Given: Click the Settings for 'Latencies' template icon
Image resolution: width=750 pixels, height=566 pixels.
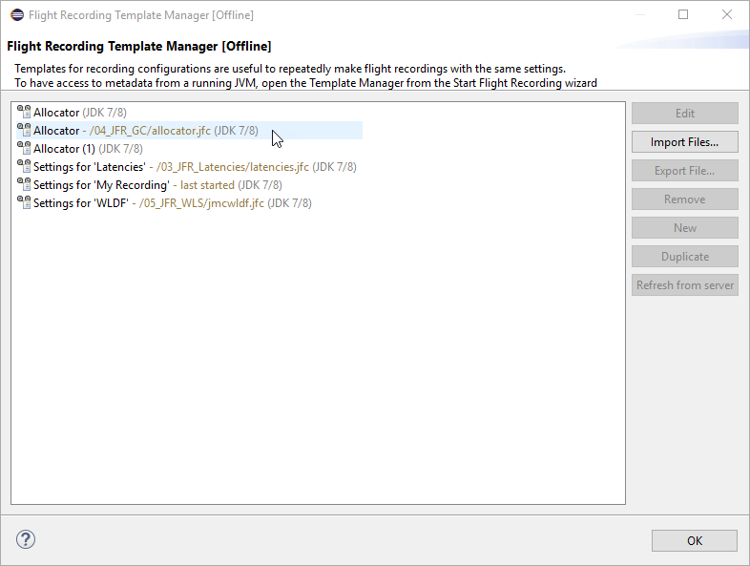Looking at the screenshot, I should point(24,167).
